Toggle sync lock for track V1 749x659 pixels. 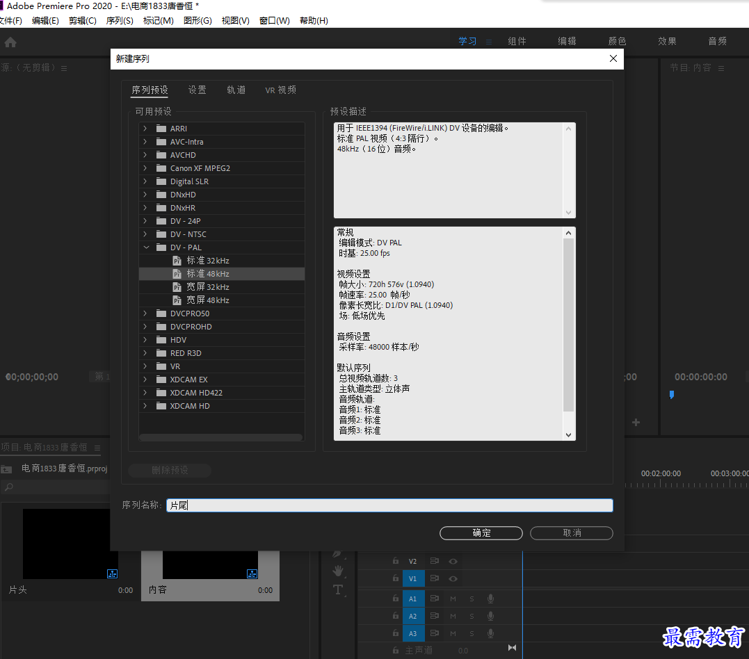point(434,578)
